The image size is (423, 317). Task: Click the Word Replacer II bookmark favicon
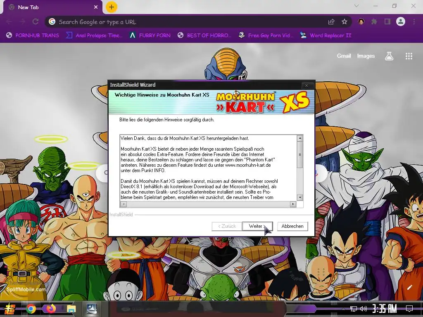click(303, 35)
